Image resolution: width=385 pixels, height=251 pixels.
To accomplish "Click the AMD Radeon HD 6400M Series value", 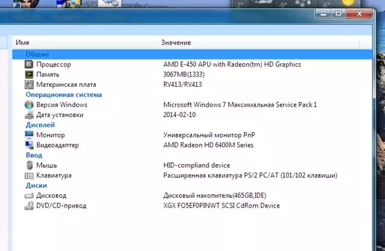I will (208, 145).
